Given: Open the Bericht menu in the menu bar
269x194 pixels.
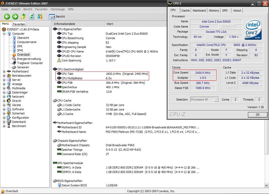Looking at the screenshot, I should point(28,9).
